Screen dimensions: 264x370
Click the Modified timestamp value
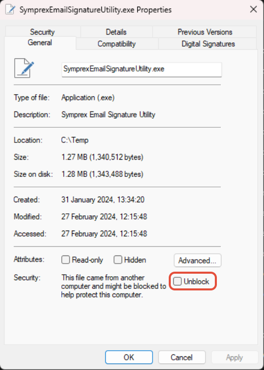coord(104,216)
